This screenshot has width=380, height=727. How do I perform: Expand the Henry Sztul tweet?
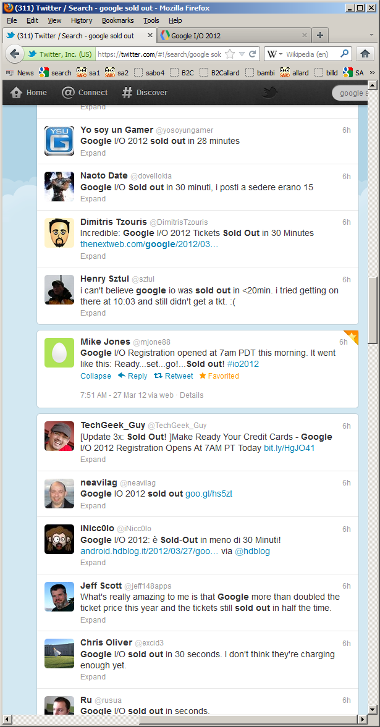(x=93, y=313)
